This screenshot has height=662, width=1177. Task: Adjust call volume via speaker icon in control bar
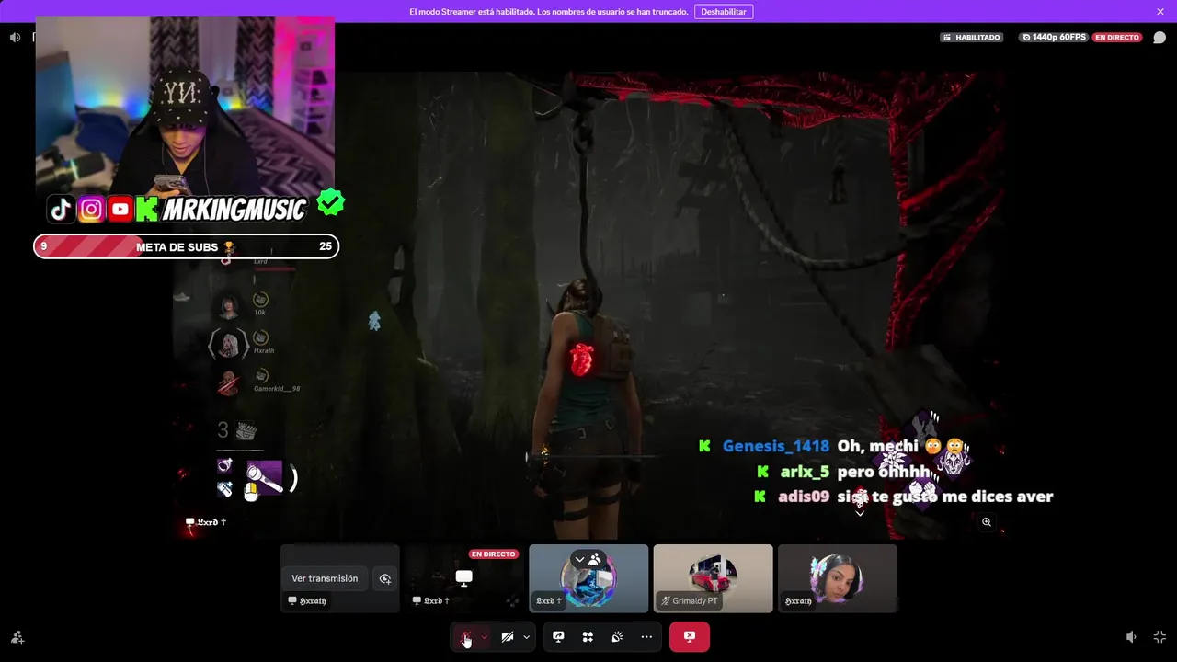[x=1131, y=637]
